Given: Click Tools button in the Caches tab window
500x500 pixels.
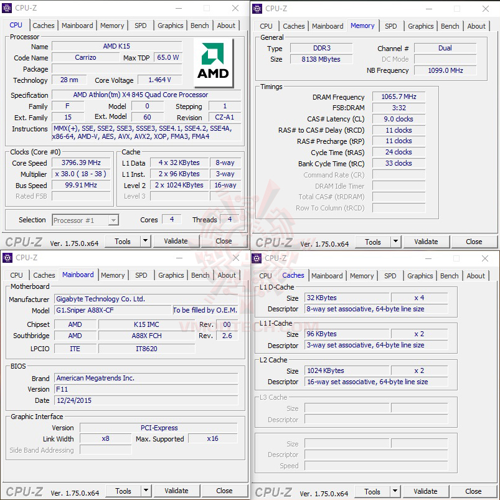Looking at the screenshot, I should coord(372,491).
